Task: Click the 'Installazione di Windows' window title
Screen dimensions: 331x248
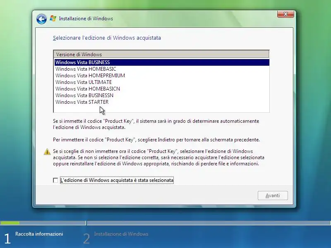Action: [x=86, y=19]
